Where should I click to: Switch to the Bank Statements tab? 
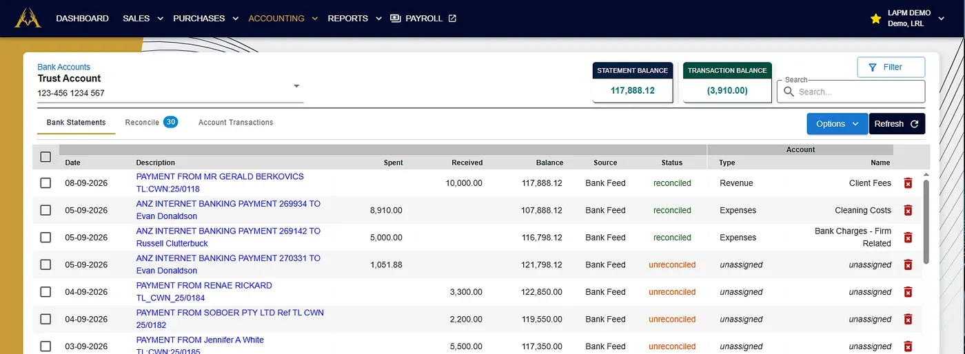77,123
